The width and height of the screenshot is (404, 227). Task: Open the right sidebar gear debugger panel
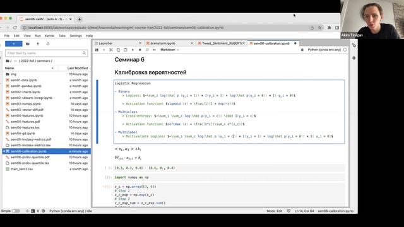[x=353, y=58]
